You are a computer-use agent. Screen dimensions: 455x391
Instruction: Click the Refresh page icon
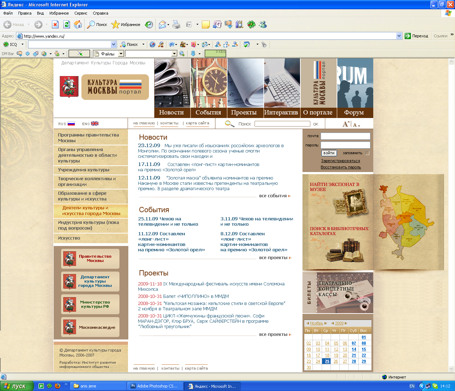click(66, 25)
